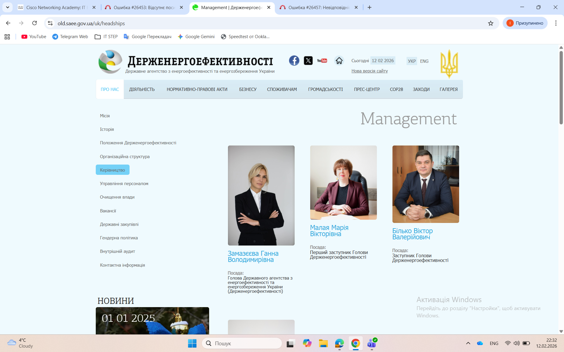Open the Facebook social icon
The height and width of the screenshot is (352, 564).
coord(294,61)
